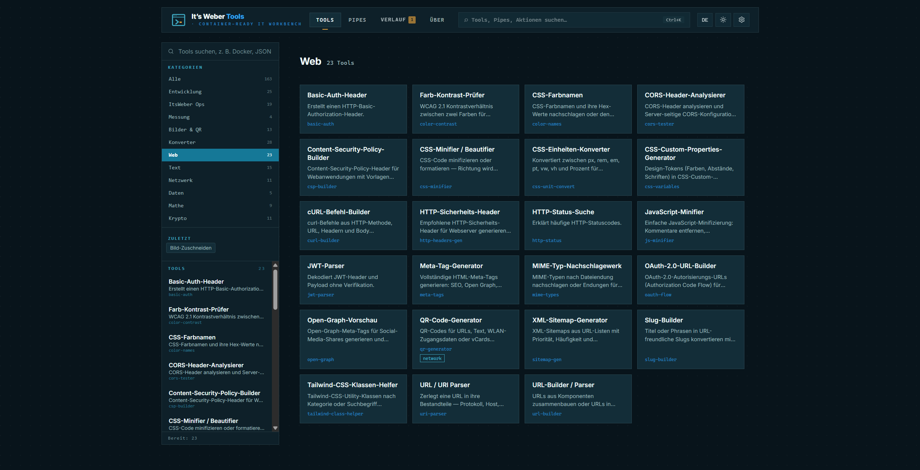920x470 pixels.
Task: Select the Daten category
Action: [x=220, y=193]
